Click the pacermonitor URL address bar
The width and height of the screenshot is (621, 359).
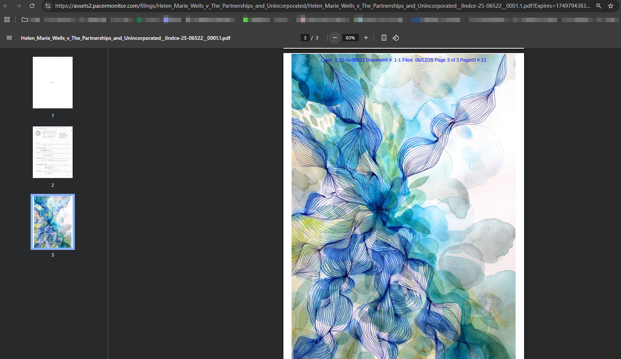click(x=322, y=6)
